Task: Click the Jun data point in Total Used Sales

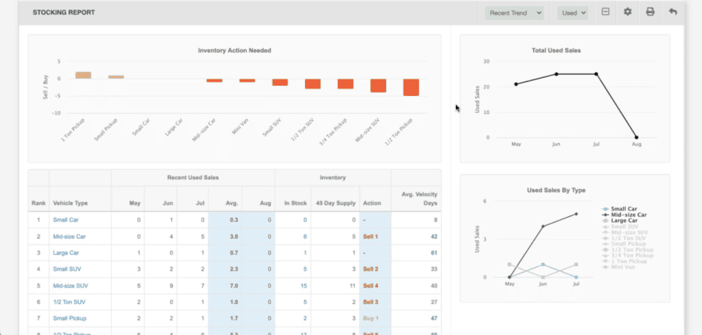Action: (557, 74)
